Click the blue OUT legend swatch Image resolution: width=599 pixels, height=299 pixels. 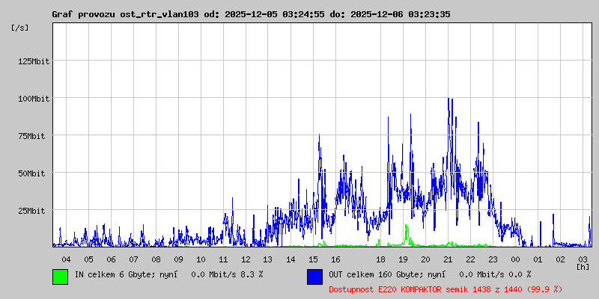(315, 276)
